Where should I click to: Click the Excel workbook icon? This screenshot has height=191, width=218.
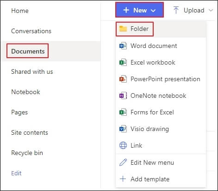(x=123, y=62)
